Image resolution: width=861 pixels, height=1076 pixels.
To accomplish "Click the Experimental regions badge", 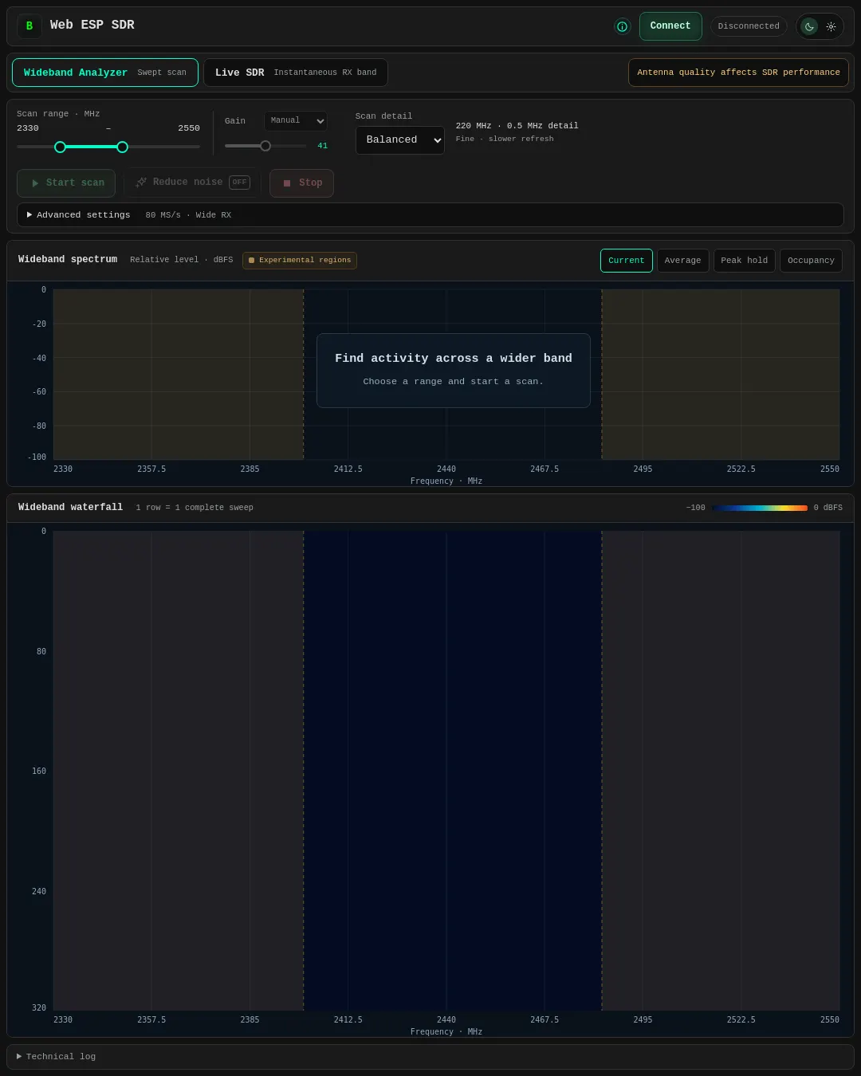I will coord(300,261).
